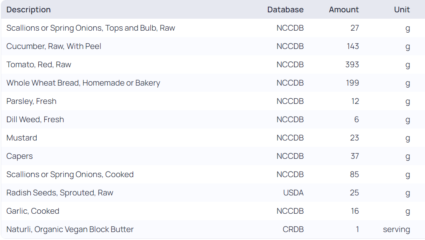Click the 393 amount for Tomato
The image size is (425, 240).
click(352, 64)
